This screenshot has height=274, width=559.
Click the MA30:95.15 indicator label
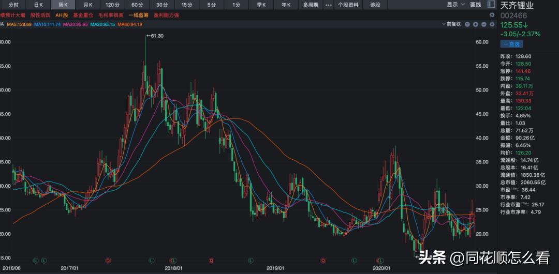tap(102, 24)
